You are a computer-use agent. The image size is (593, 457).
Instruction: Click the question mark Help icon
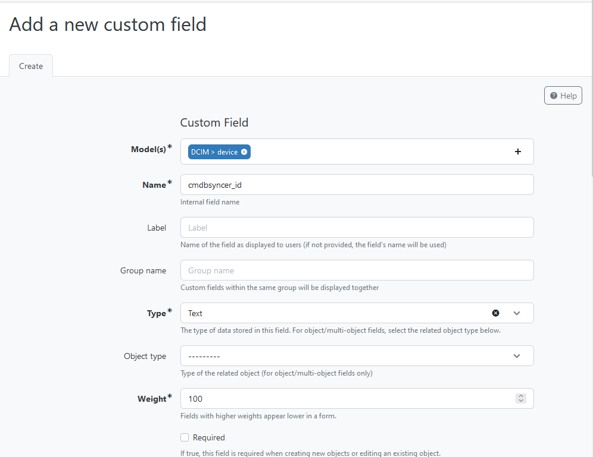pos(554,96)
